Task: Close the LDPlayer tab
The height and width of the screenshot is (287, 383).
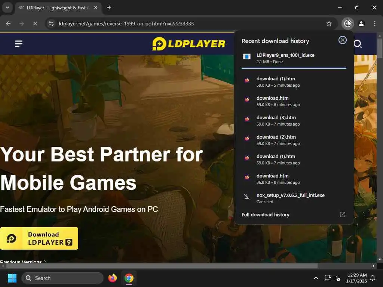Action: point(96,8)
